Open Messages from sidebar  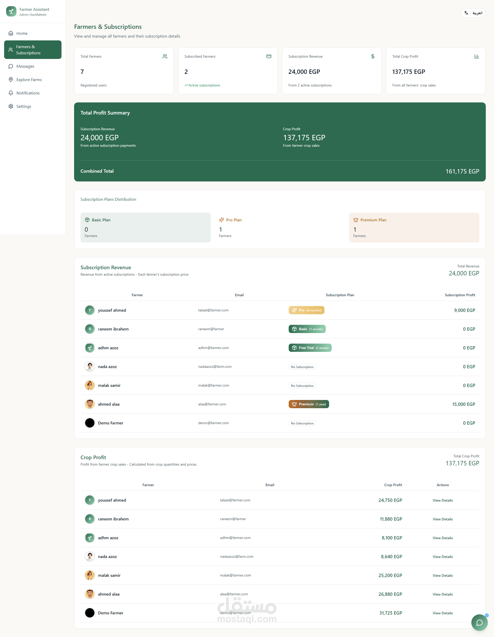25,66
